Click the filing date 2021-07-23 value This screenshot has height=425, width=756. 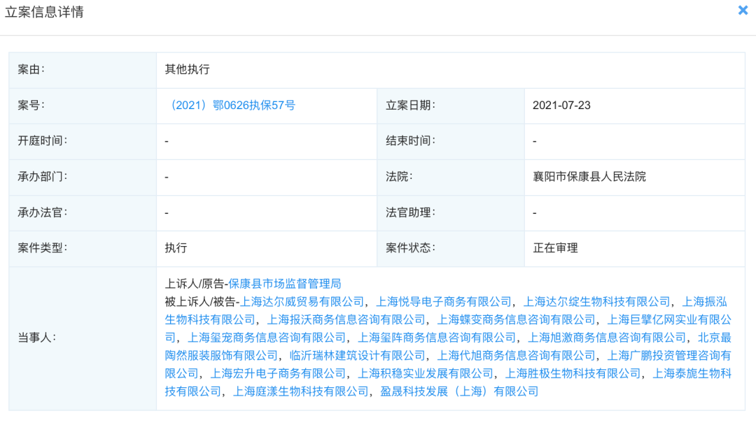click(561, 106)
